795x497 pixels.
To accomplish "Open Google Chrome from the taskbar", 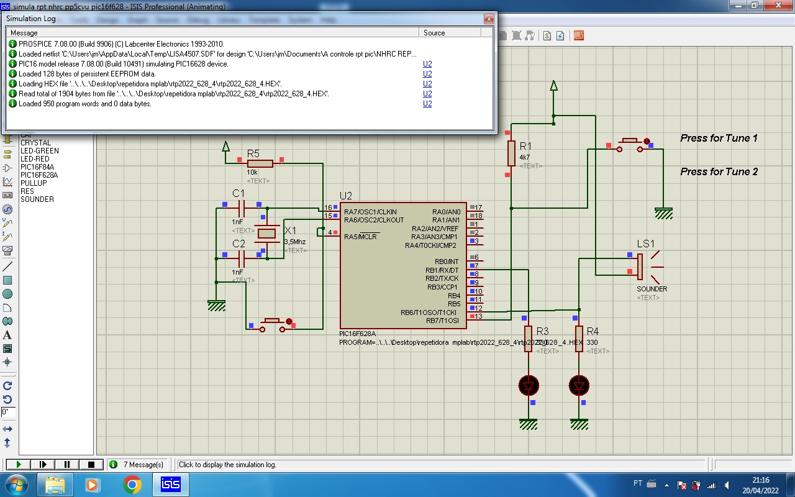I will coord(132,484).
